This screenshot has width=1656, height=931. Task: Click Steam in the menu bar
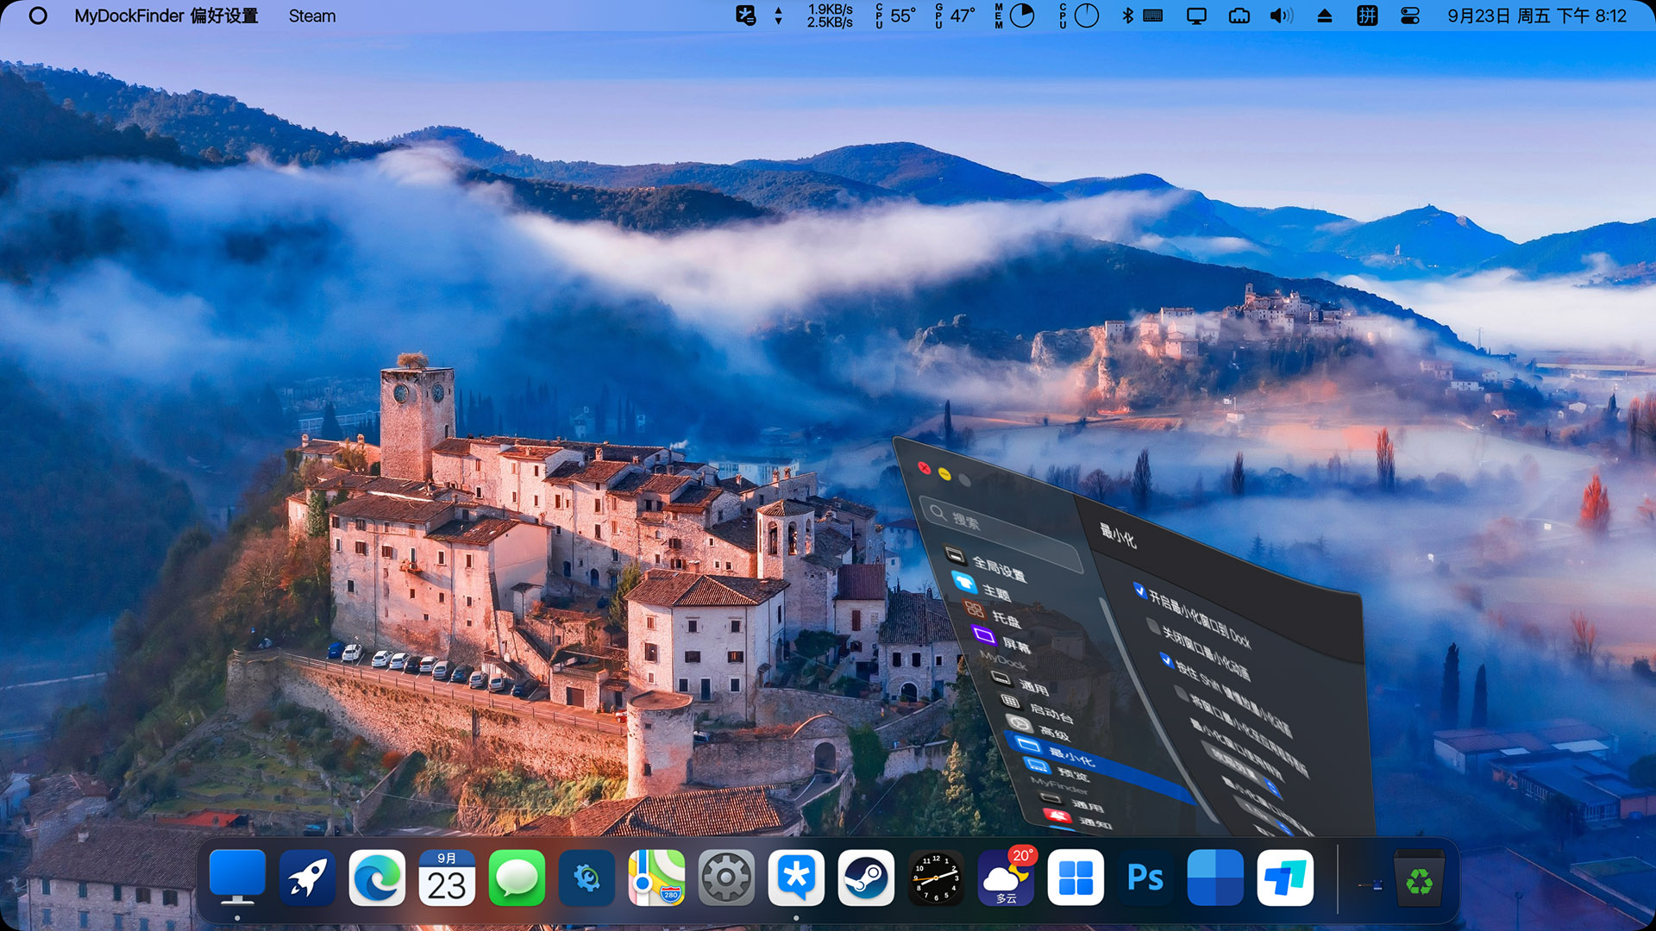[x=311, y=16]
